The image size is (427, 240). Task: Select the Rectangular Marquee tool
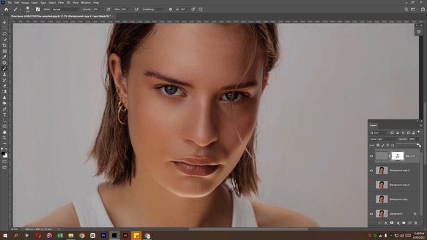coord(5,28)
